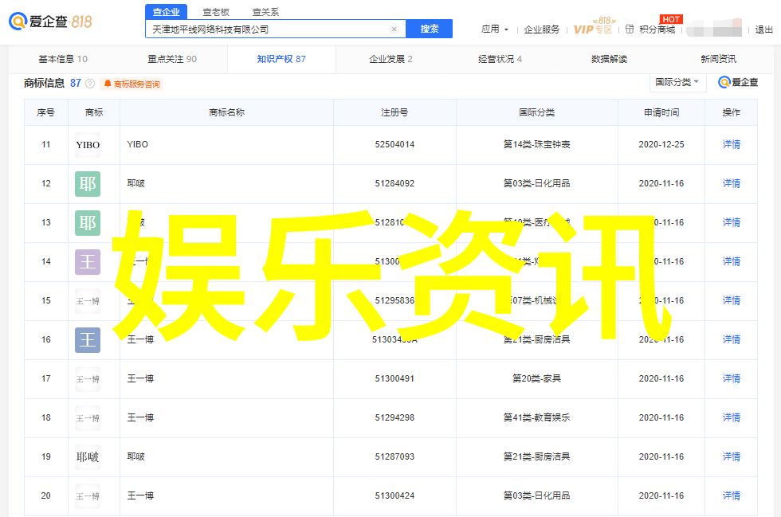Click registration number 51287093

tap(394, 456)
